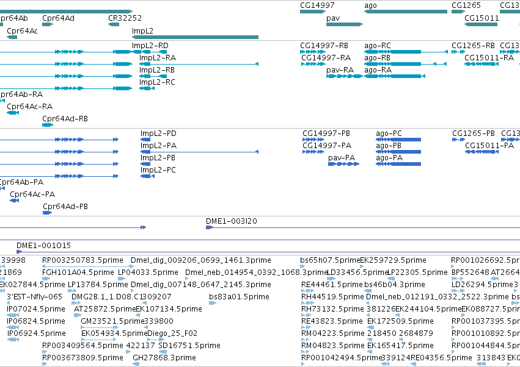Click EST RH73132.5prime

(332, 310)
